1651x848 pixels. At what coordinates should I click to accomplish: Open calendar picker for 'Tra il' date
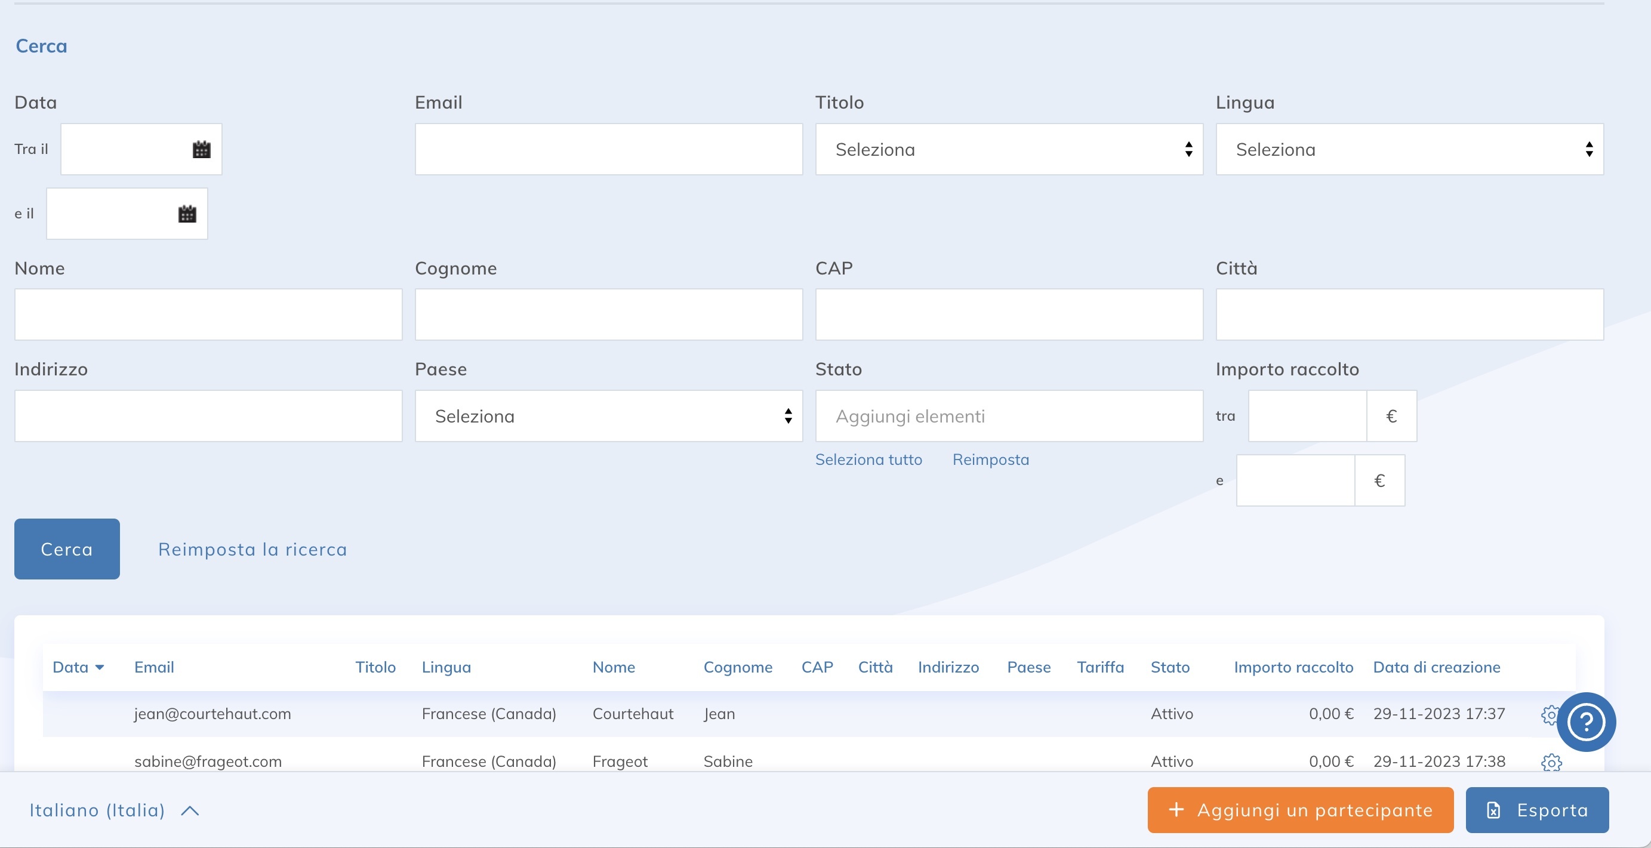point(201,149)
